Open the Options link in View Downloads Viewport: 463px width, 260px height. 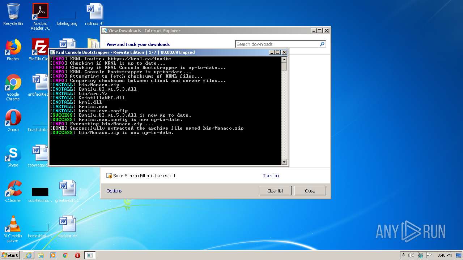(114, 191)
